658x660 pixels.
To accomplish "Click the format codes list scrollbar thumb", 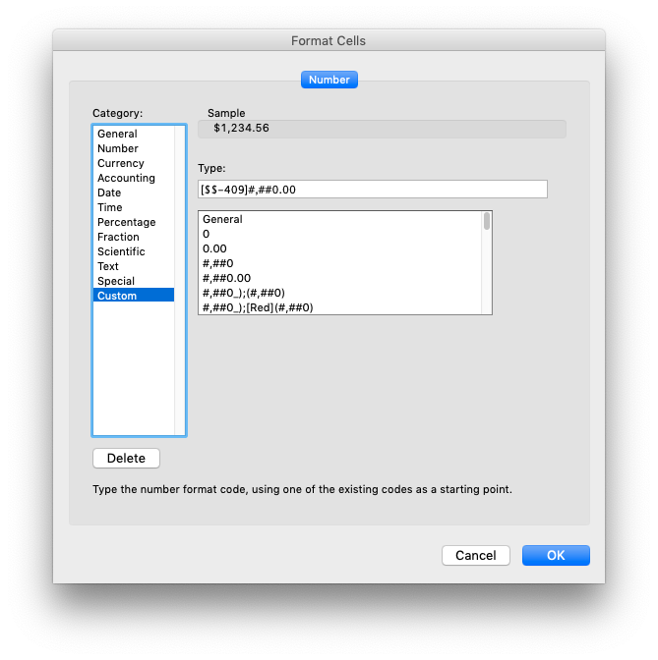I will tap(487, 221).
